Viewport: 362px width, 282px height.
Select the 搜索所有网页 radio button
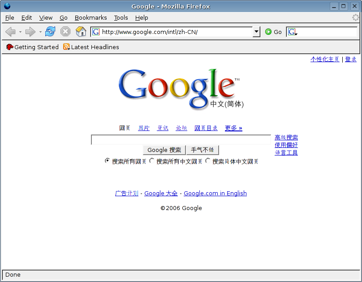107,160
